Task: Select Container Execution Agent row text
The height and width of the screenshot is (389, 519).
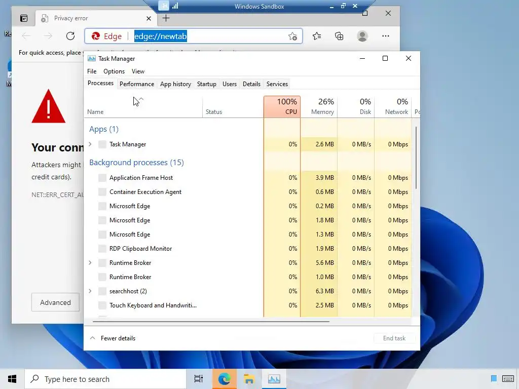Action: (145, 192)
